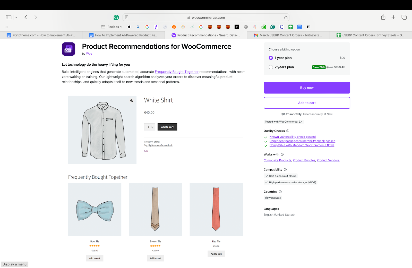Click the White Shirt product image
Image resolution: width=412 pixels, height=268 pixels.
click(x=102, y=130)
